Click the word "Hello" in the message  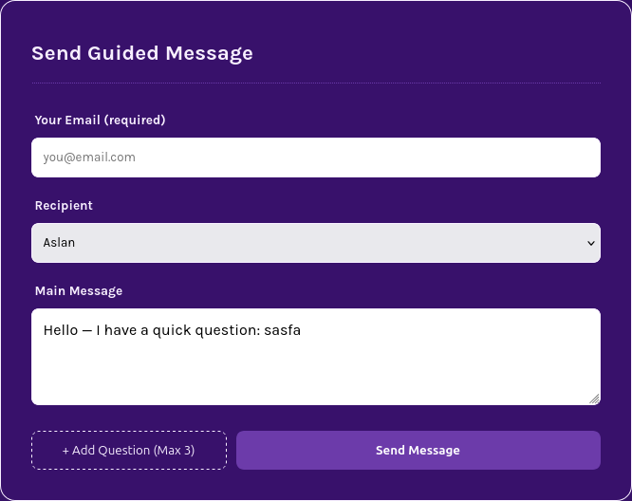(x=61, y=330)
